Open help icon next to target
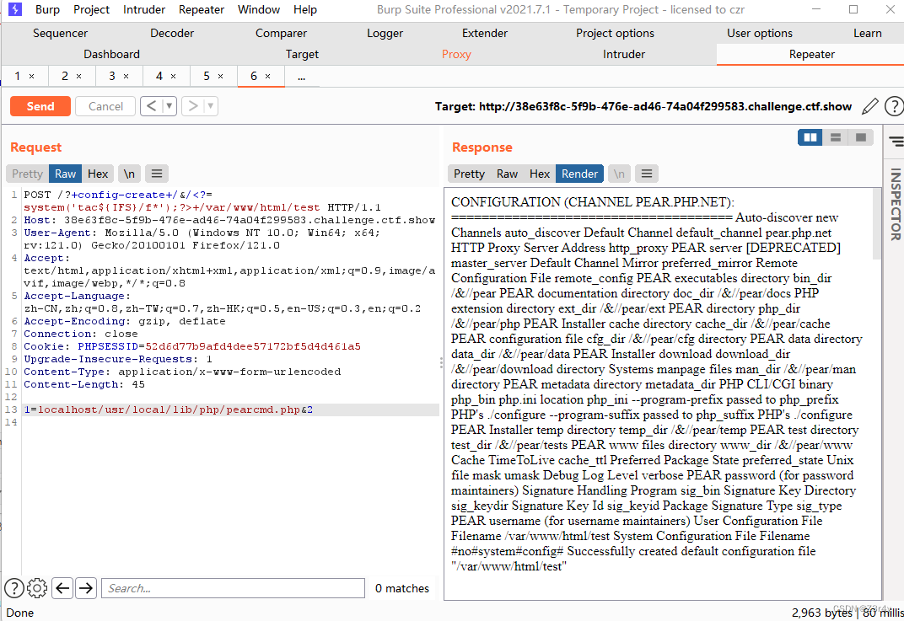Image resolution: width=904 pixels, height=621 pixels. point(894,106)
